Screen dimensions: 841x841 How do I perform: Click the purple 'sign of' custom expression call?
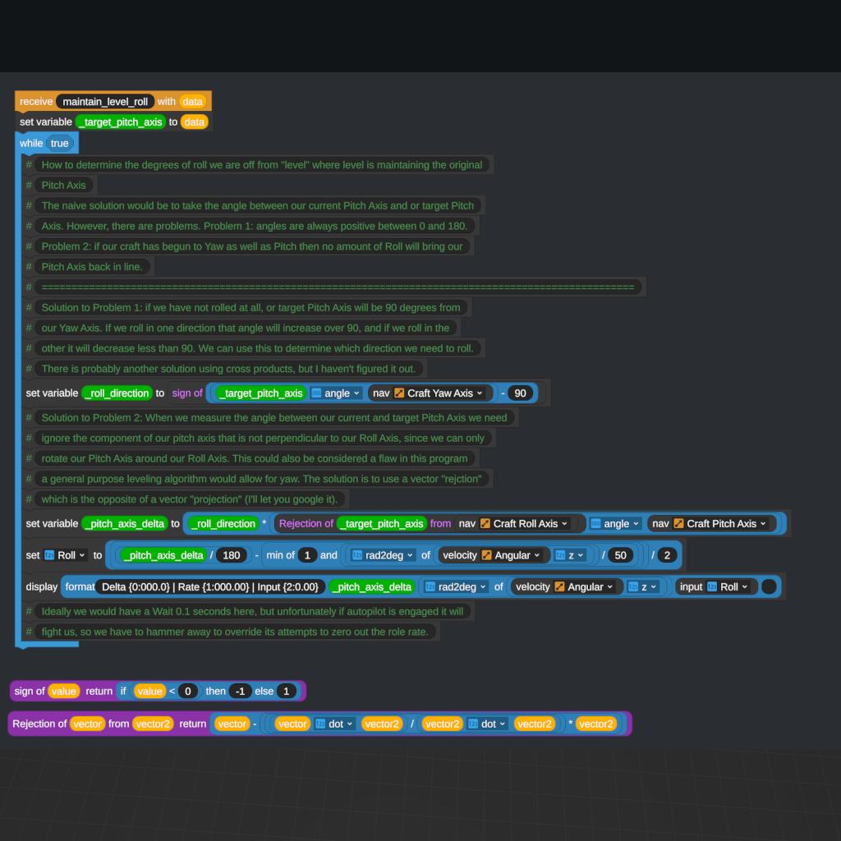pyautogui.click(x=186, y=393)
